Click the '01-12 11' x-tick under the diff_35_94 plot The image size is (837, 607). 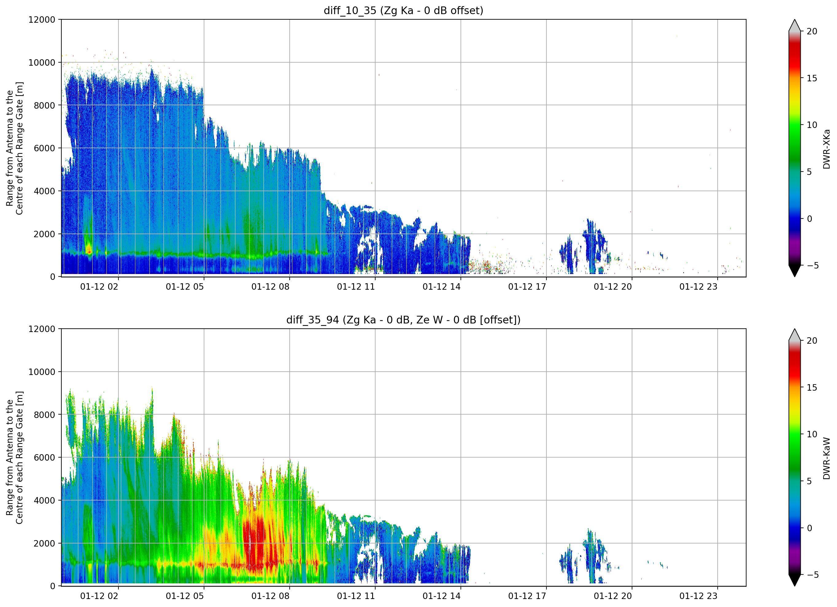356,596
